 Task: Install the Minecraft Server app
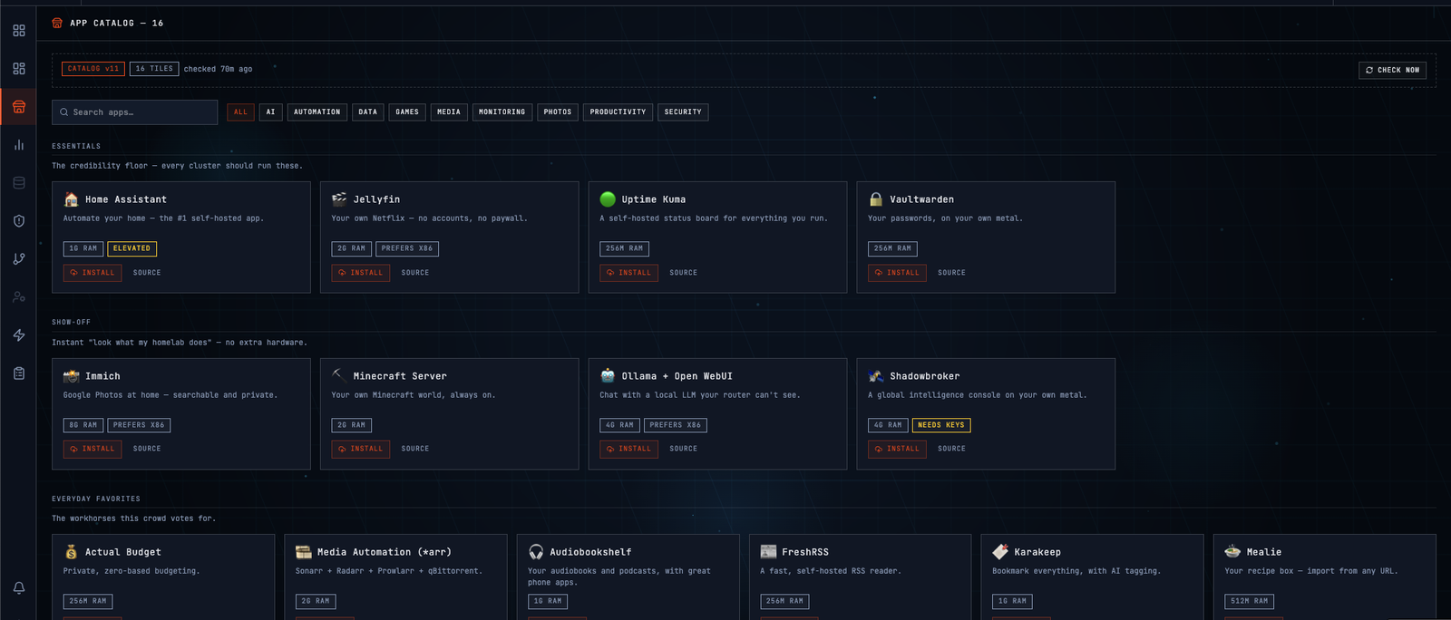point(361,449)
